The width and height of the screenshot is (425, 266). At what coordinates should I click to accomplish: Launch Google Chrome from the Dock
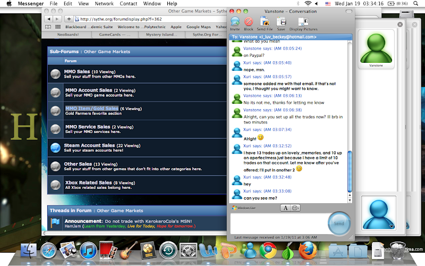coord(268,250)
